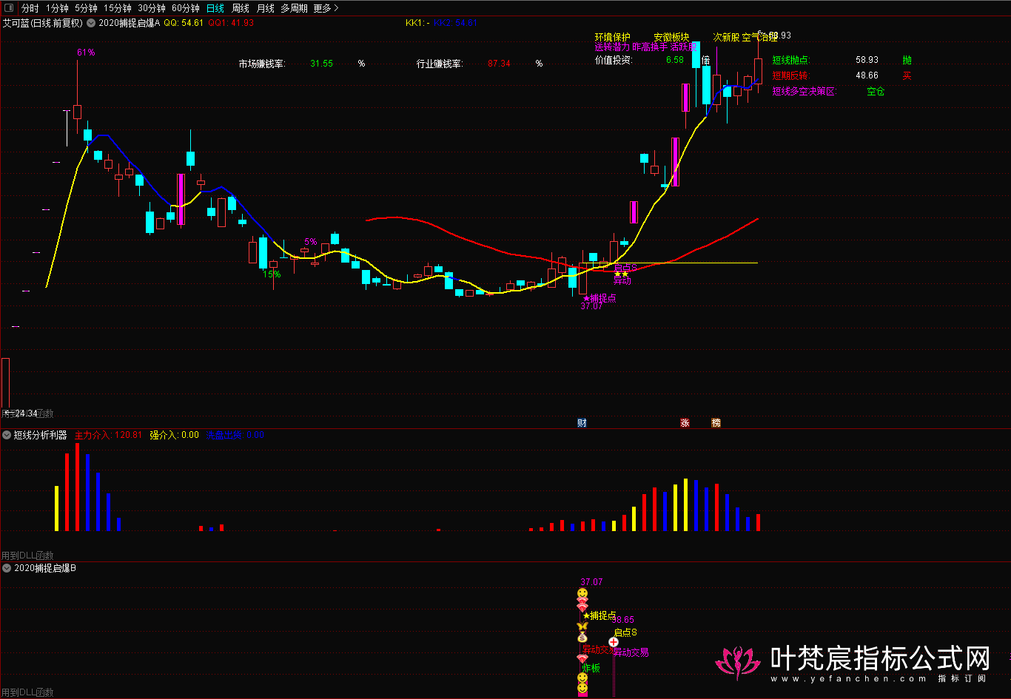This screenshot has width=1011, height=699.
Task: Expand the 2020捕捉启爆A indicator dropdown arrow
Action: point(91,23)
